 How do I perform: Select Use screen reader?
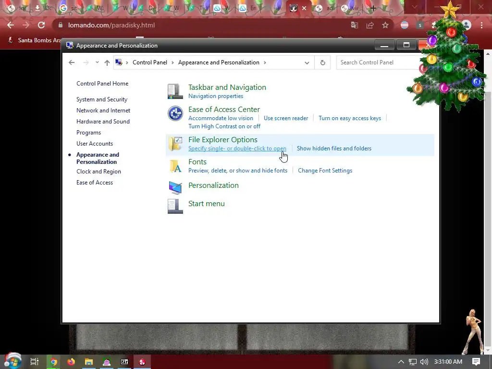286,118
